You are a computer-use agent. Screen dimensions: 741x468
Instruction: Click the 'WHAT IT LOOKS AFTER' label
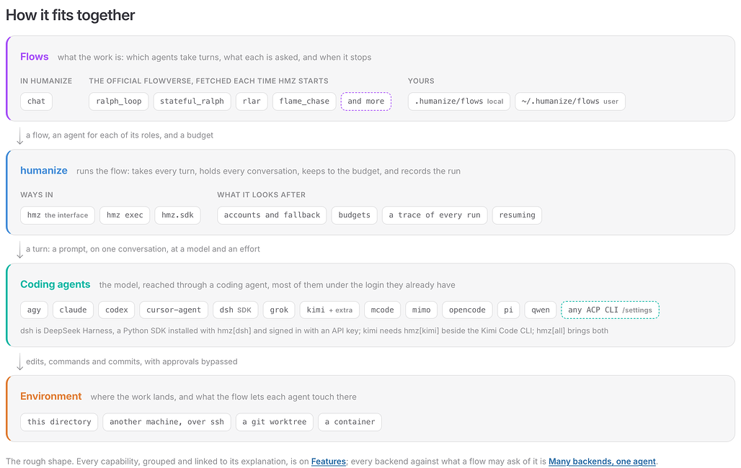pyautogui.click(x=262, y=195)
